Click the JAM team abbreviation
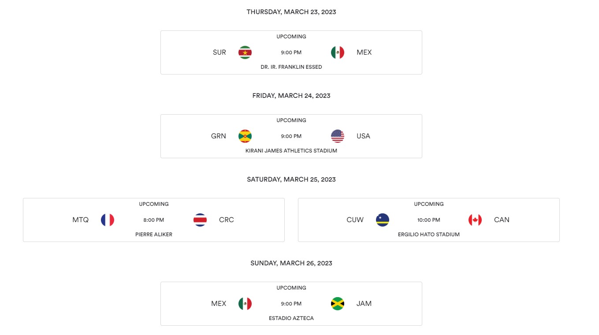 tap(364, 304)
